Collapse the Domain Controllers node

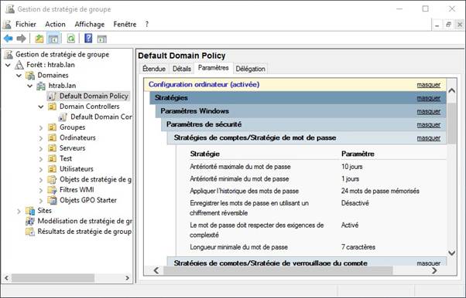tap(41, 107)
